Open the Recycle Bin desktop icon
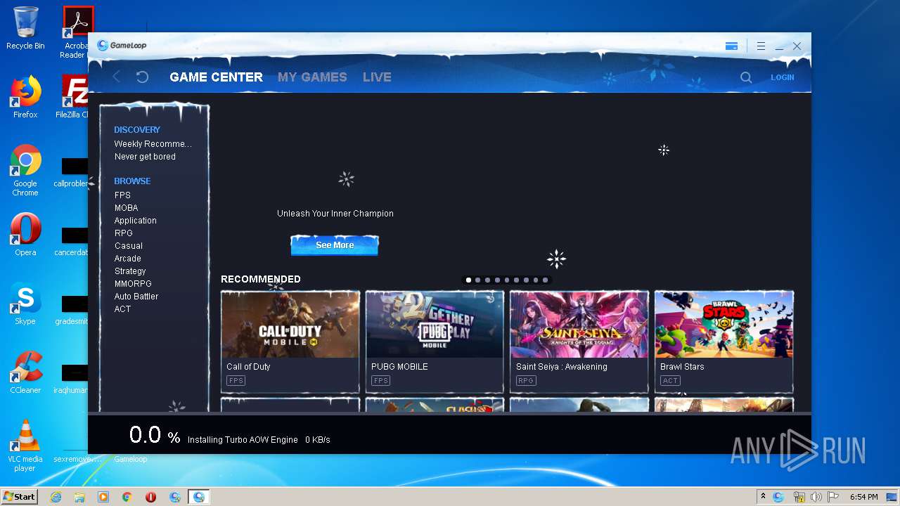Viewport: 900px width, 506px height. 25,28
